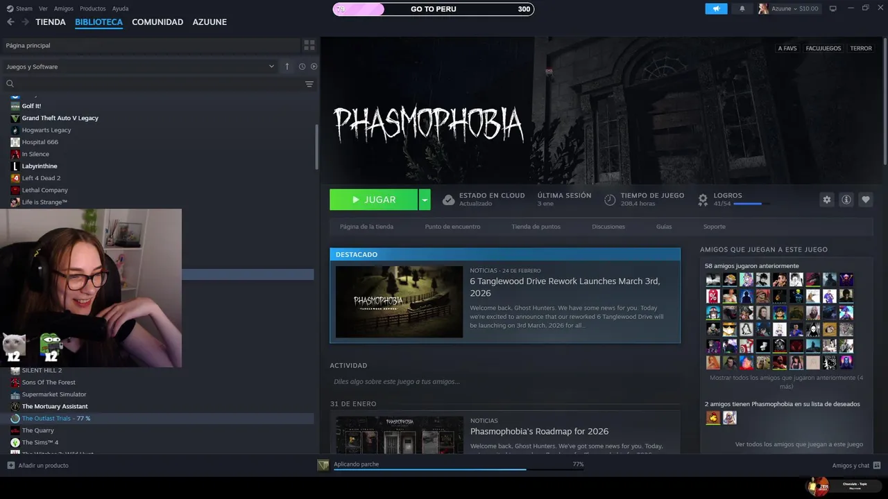Screen dimensions: 888x499
Task: Click the ready-to-play filter icon
Action: click(314, 67)
